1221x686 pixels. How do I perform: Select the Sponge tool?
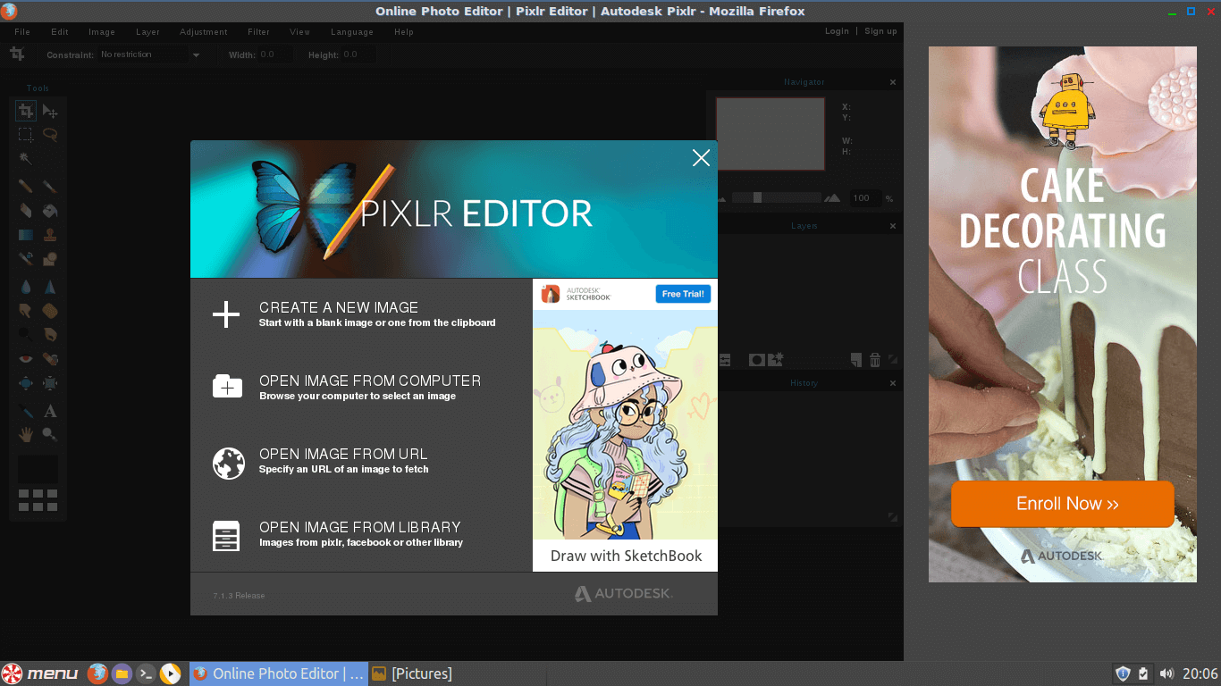click(x=50, y=311)
